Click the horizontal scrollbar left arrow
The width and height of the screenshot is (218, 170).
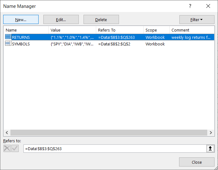(x=6, y=132)
